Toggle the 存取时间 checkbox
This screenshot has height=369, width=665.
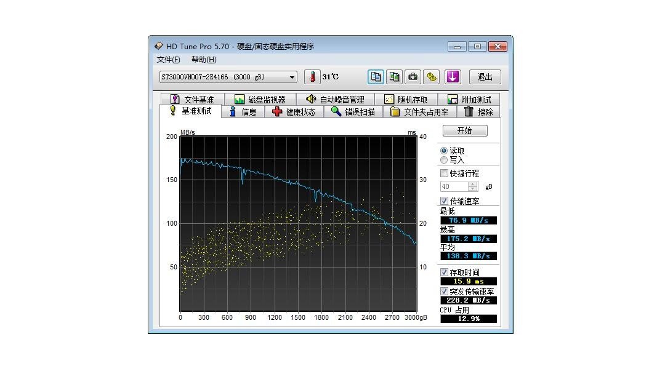point(444,272)
